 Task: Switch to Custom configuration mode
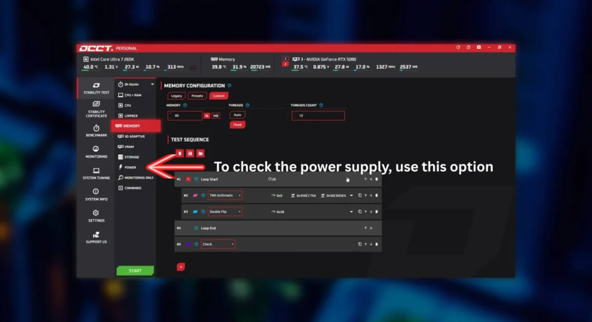[218, 96]
